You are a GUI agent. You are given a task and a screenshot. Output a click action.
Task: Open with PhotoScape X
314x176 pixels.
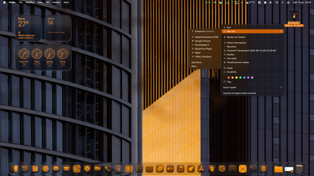click(205, 45)
